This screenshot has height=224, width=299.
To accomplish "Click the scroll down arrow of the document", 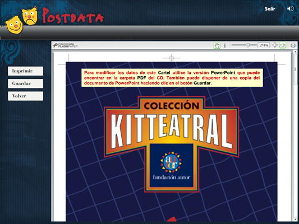I will 295,220.
